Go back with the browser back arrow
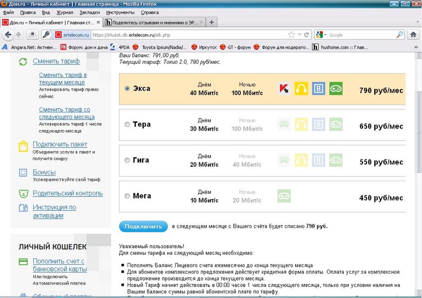This screenshot has width=422, height=298. [8, 35]
